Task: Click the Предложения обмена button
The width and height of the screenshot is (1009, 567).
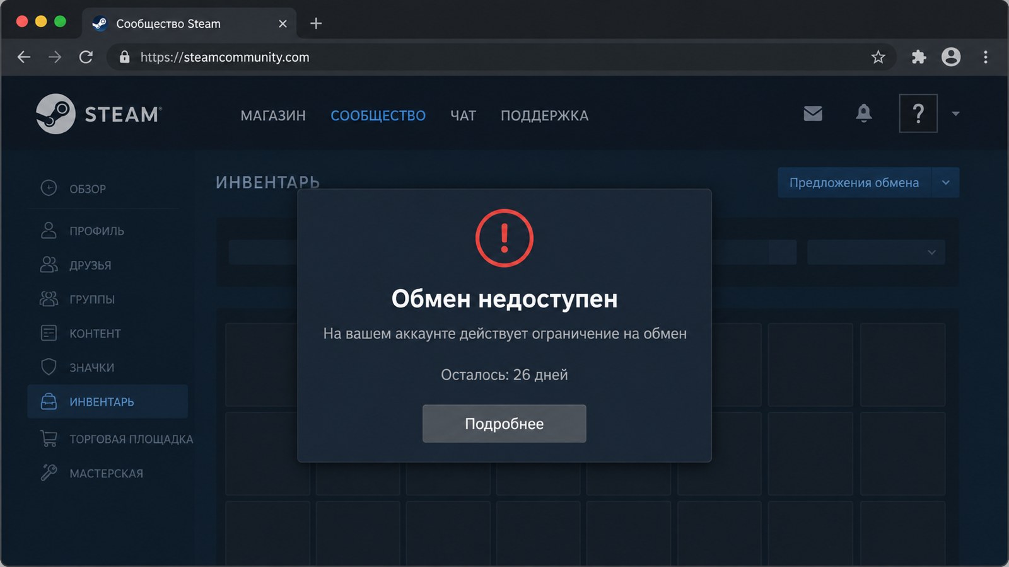Action: pyautogui.click(x=854, y=183)
